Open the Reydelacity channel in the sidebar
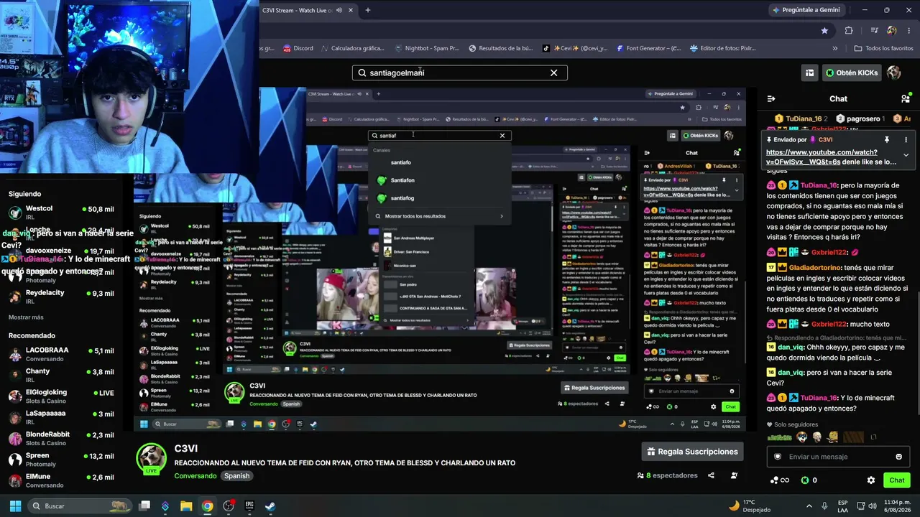The image size is (920, 517). click(61, 297)
